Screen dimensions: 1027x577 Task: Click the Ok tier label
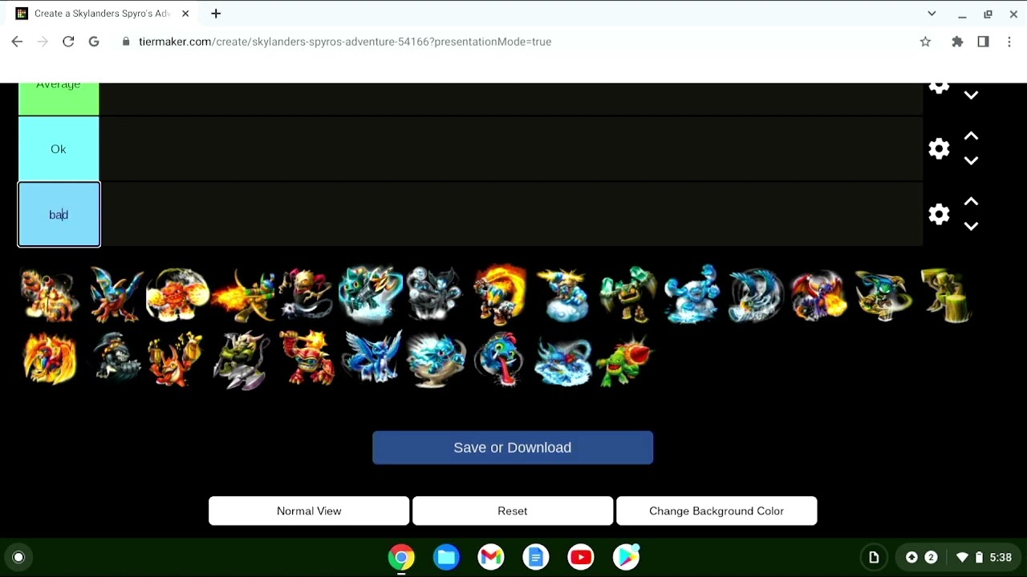[59, 149]
